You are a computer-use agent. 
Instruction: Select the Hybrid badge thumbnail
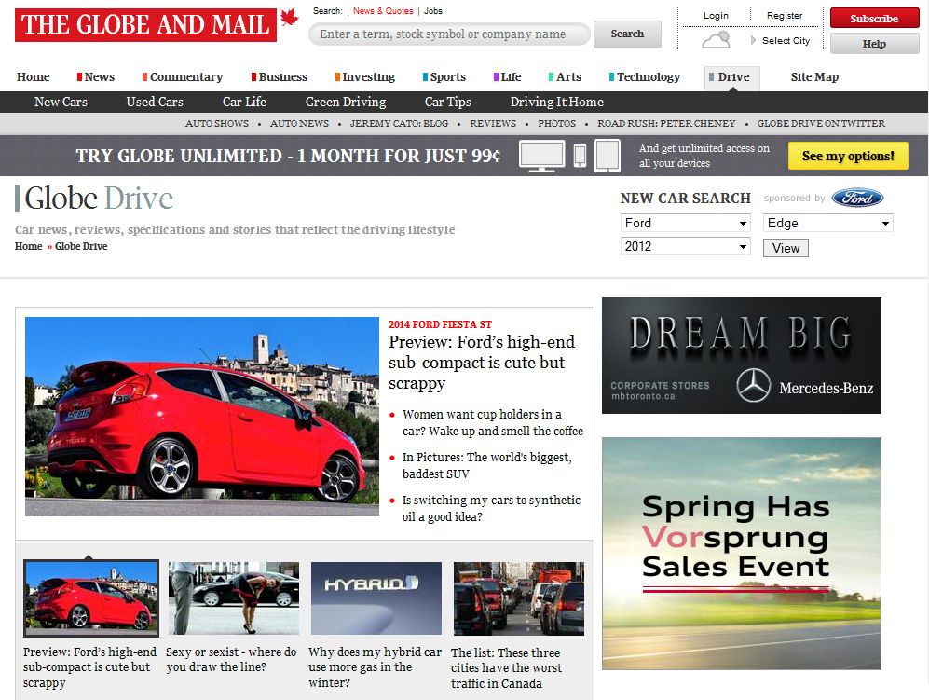point(376,598)
